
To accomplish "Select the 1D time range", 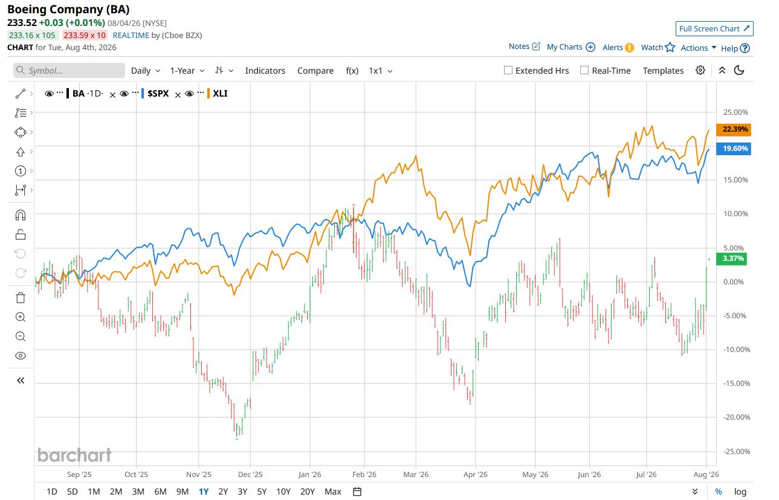I will point(52,492).
